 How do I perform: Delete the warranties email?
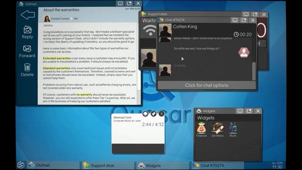pyautogui.click(x=27, y=70)
